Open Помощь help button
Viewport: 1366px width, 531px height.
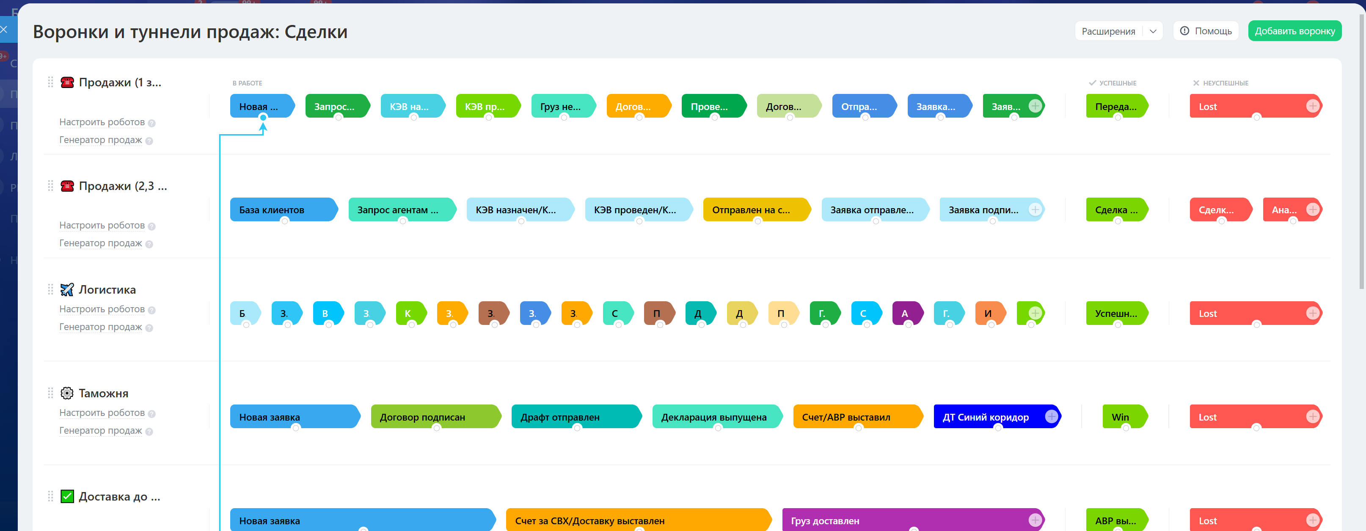point(1205,31)
